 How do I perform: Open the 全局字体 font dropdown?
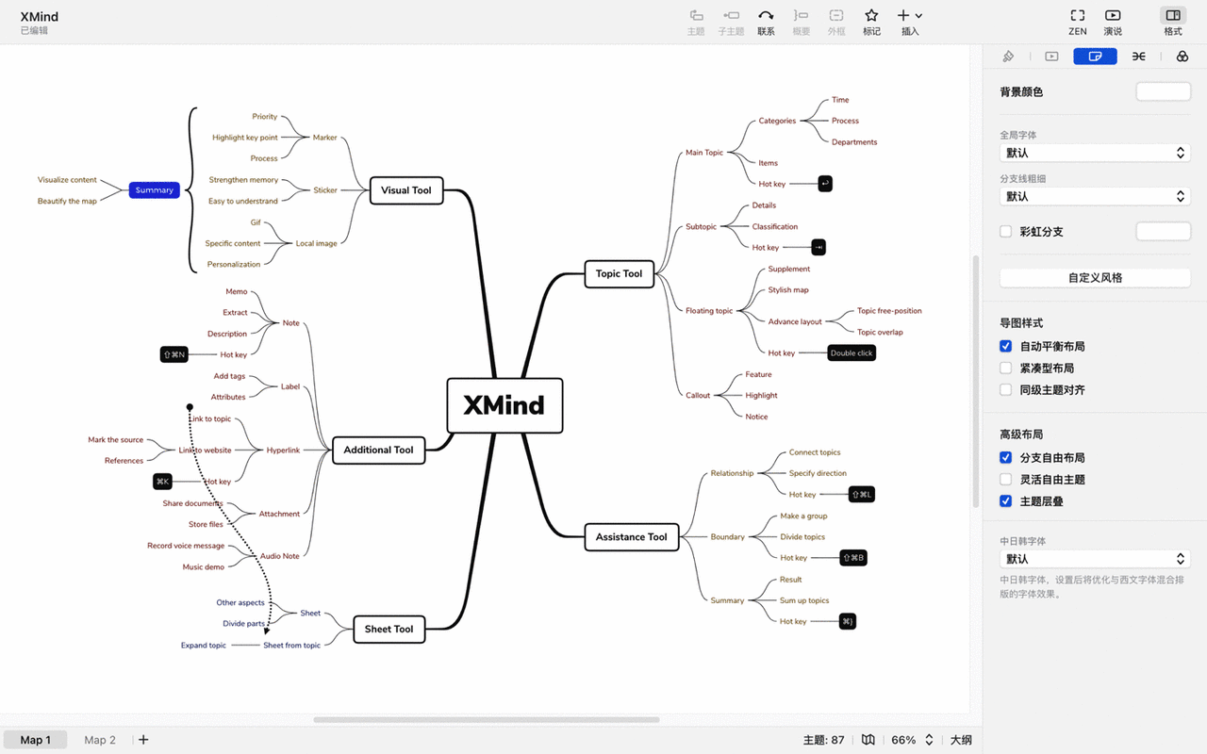tap(1095, 153)
